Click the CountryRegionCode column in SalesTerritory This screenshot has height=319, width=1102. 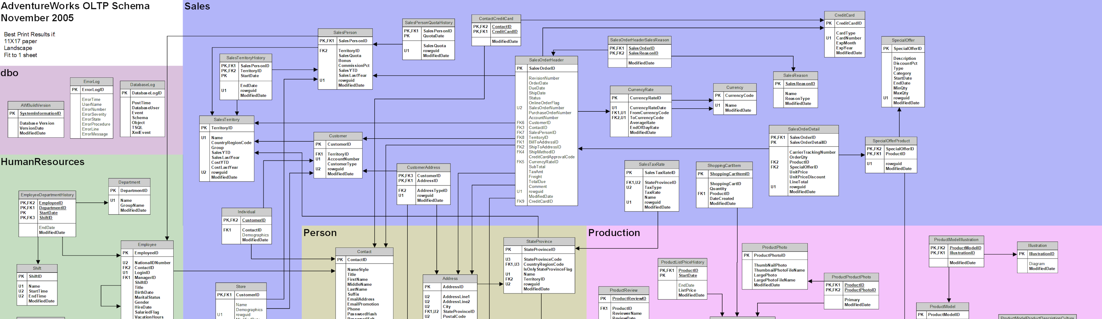pyautogui.click(x=231, y=143)
